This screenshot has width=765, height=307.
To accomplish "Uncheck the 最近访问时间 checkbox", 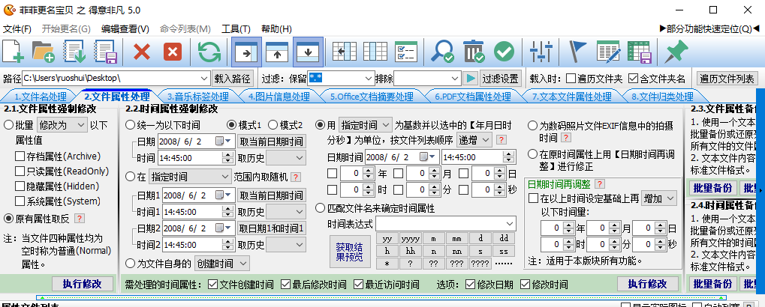I will 359,284.
